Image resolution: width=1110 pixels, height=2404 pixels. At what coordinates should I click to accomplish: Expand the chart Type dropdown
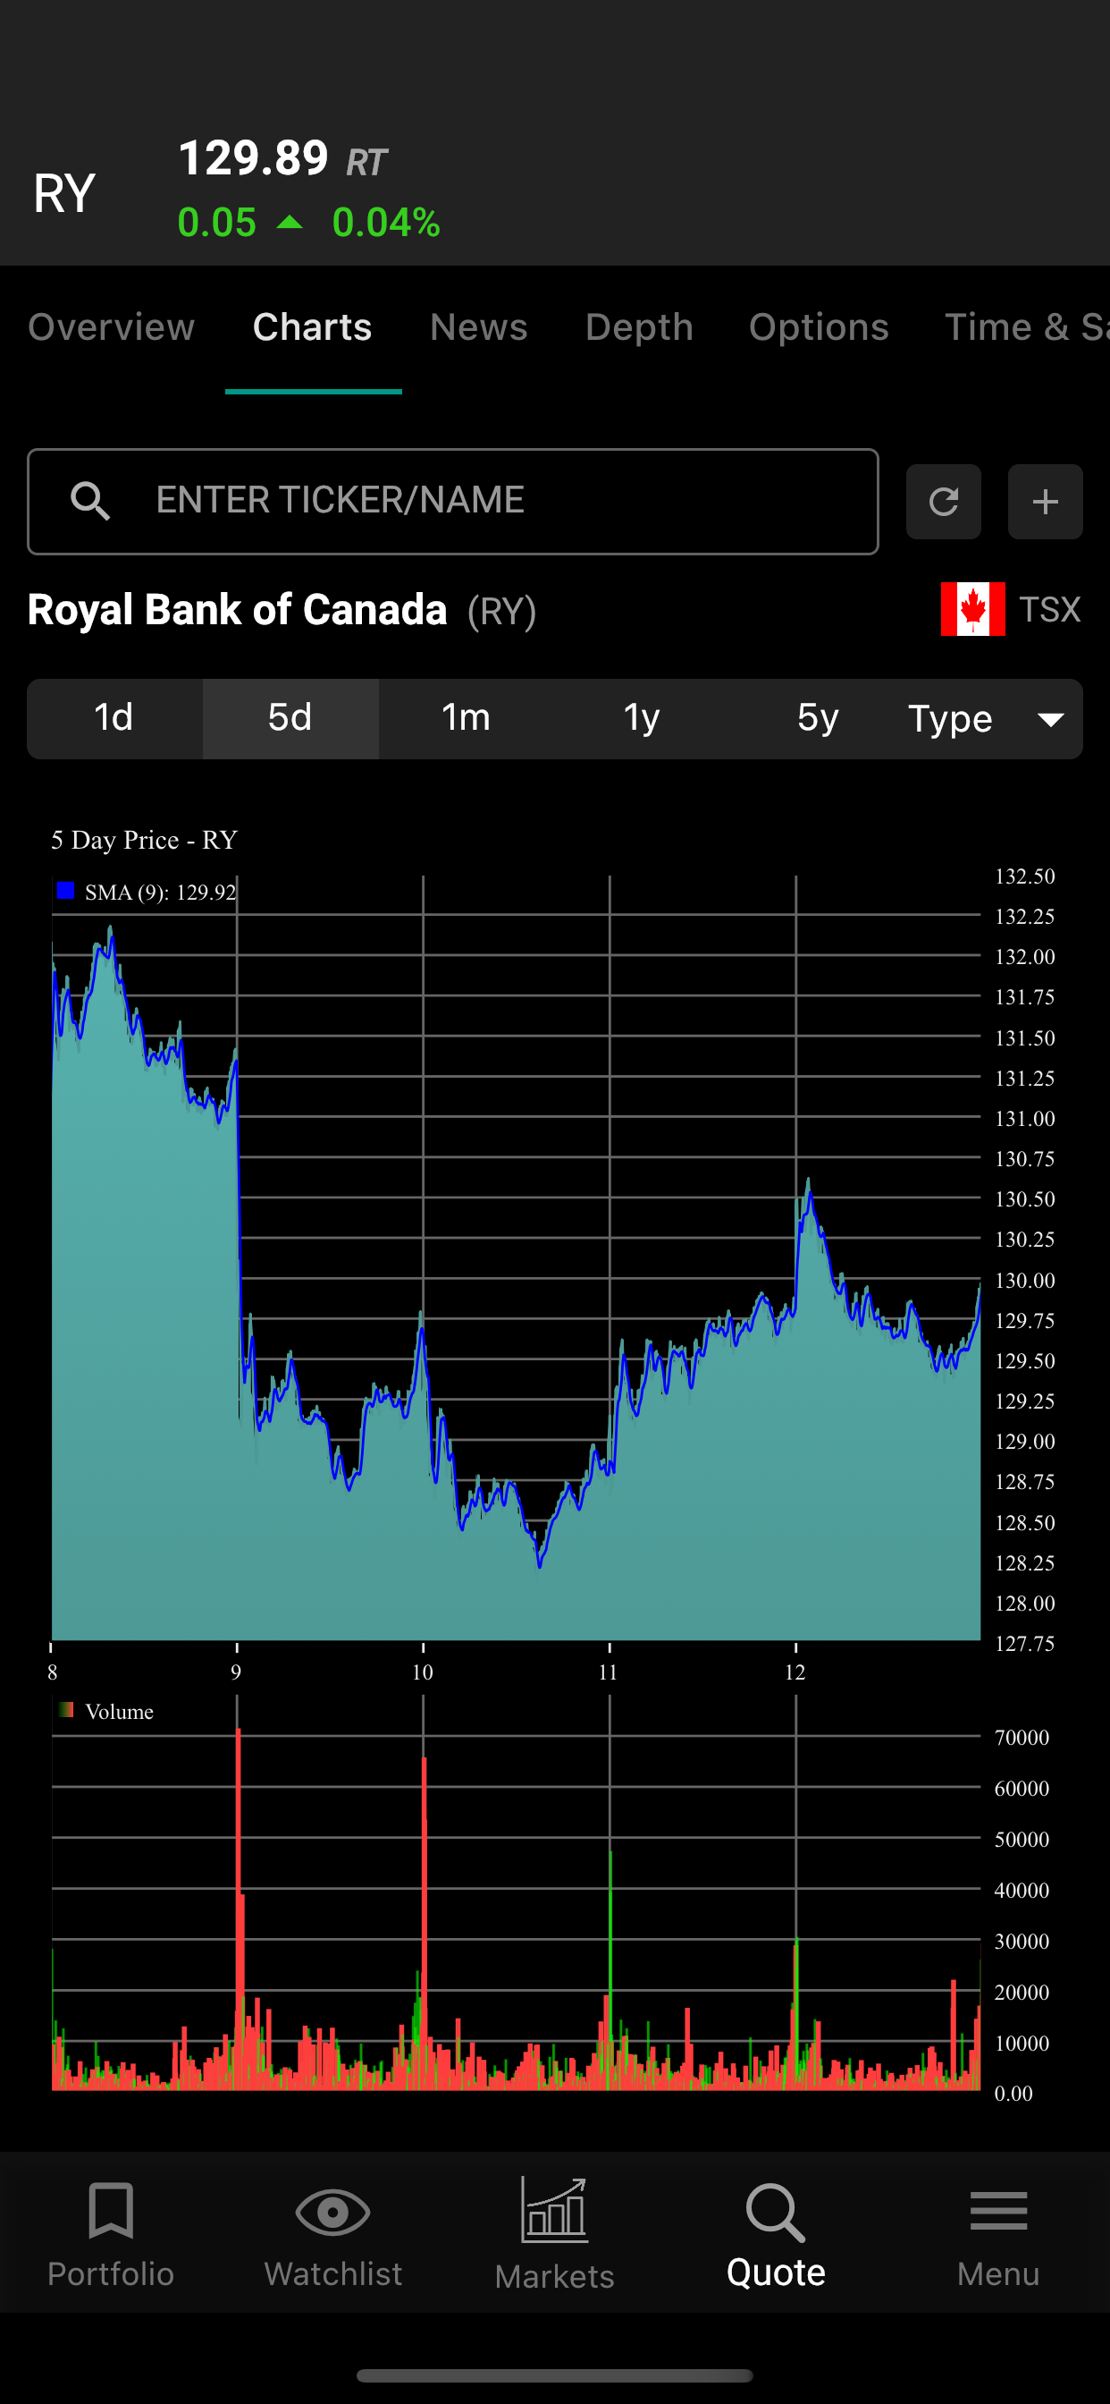[x=987, y=718]
